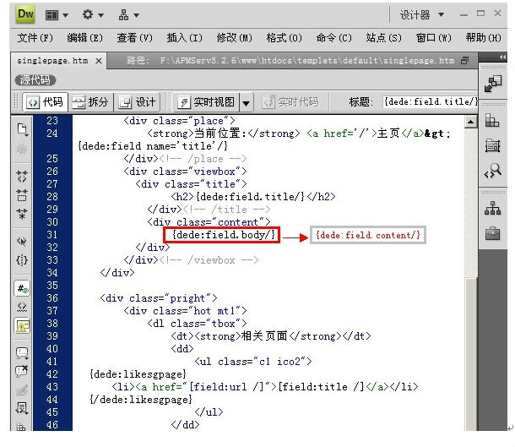Click the Balance Braces icon
The image size is (515, 447).
point(22,259)
